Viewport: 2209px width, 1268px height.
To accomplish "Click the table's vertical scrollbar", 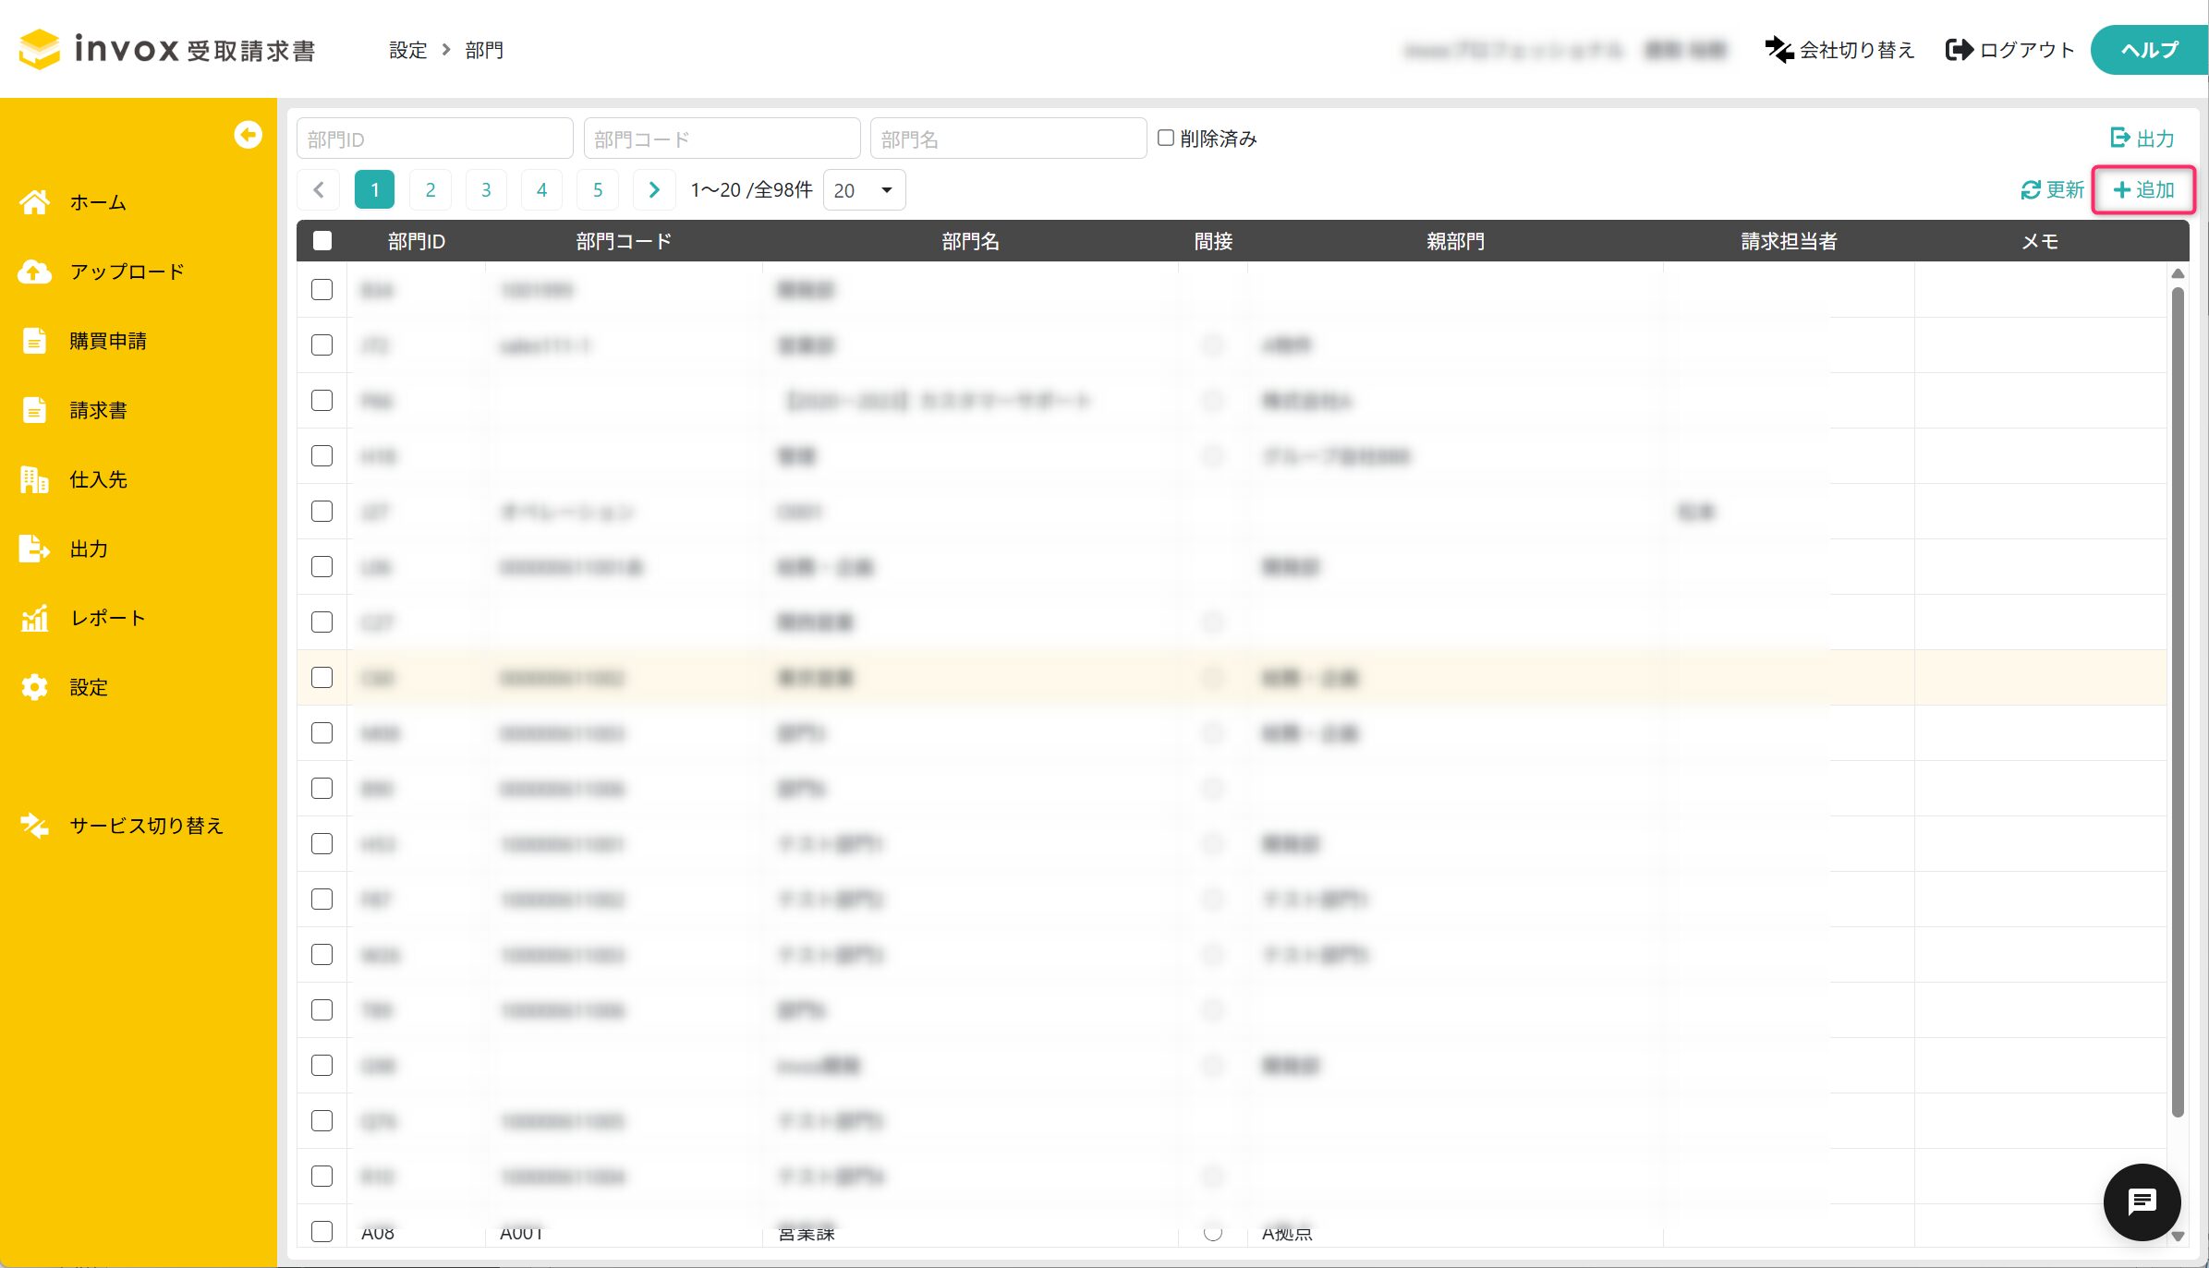I will click(x=2177, y=702).
